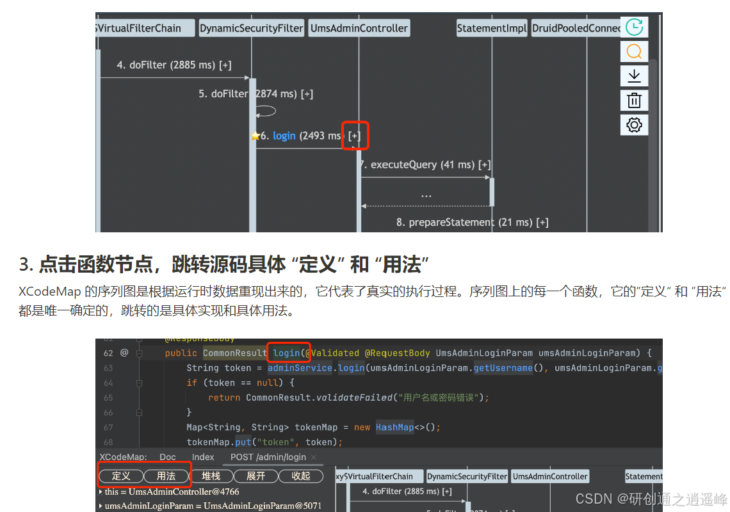Expand the [+] next to 6. login

(355, 136)
